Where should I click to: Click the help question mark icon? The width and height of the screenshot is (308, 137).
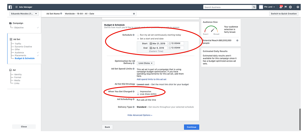[x=298, y=7]
